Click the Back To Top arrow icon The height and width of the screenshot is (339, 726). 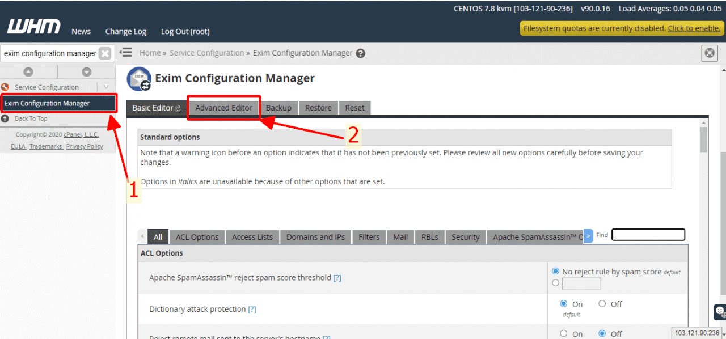tap(5, 118)
